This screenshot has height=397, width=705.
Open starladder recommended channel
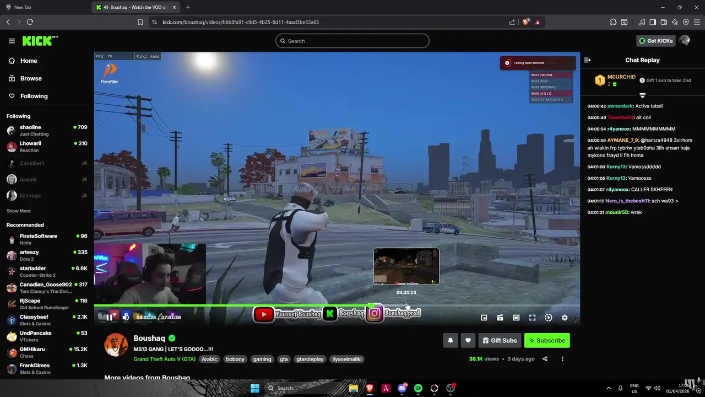(47, 272)
